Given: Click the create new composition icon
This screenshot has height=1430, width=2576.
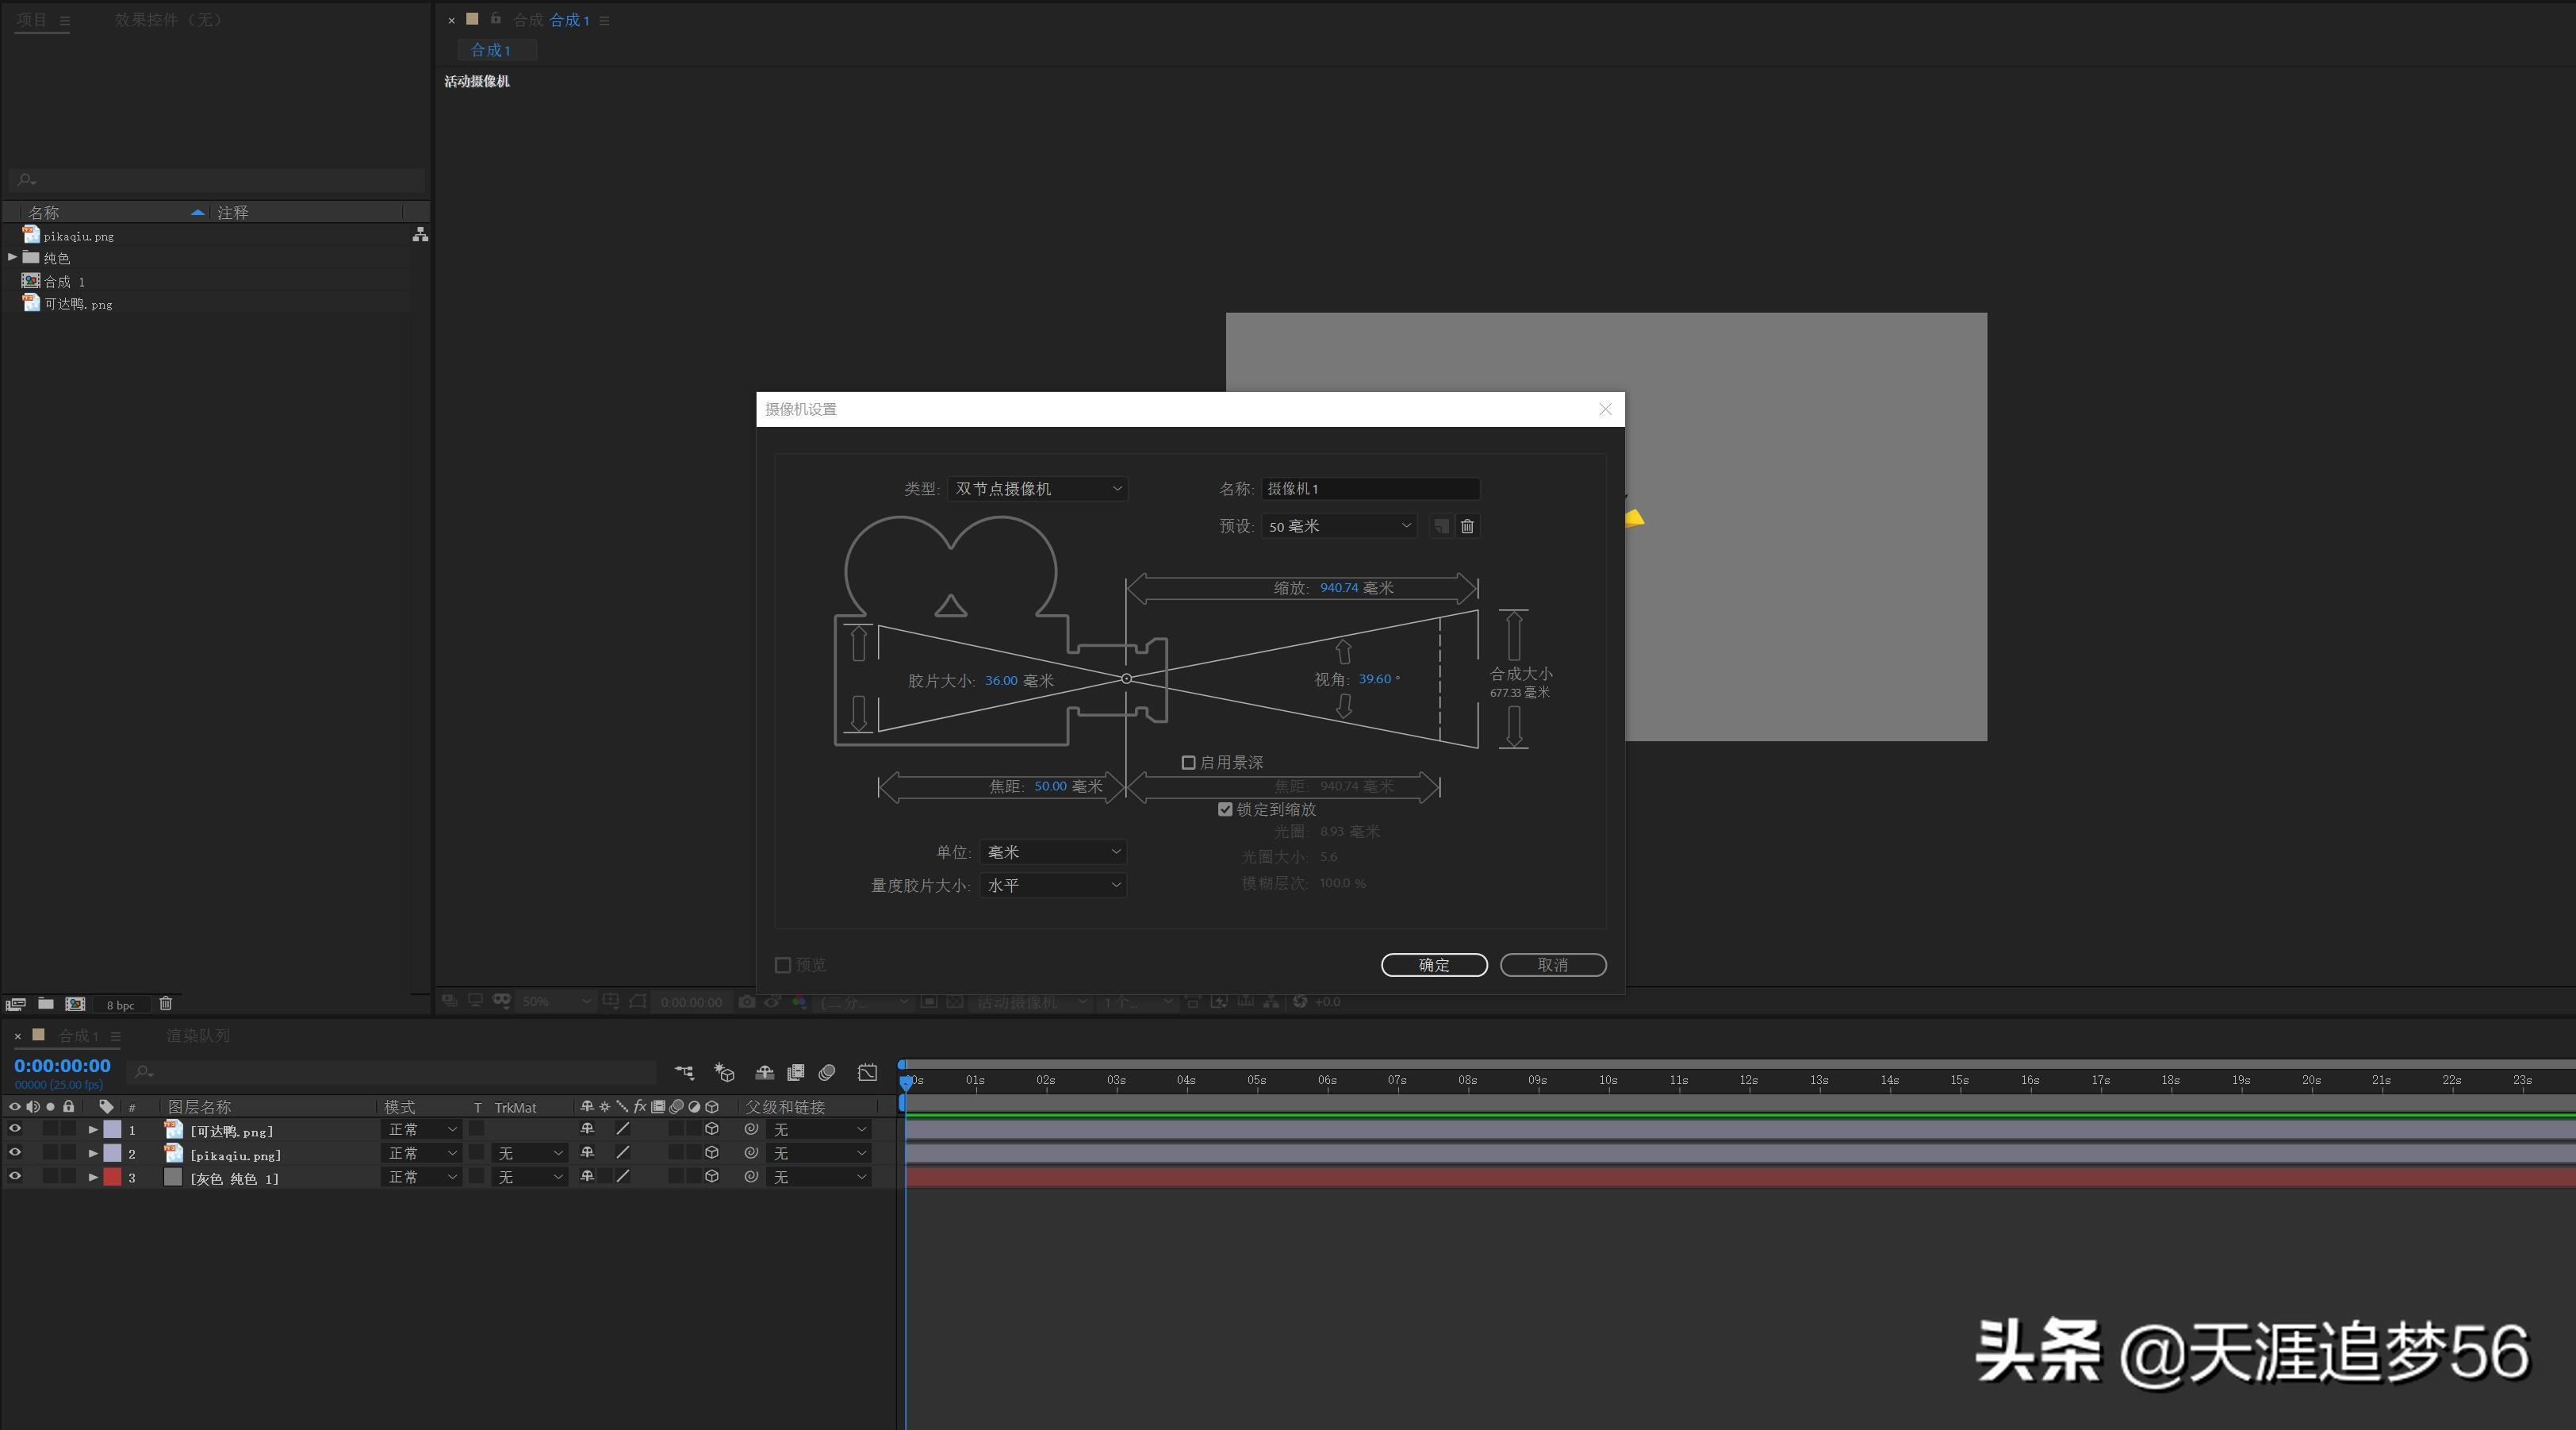Looking at the screenshot, I should tap(75, 1004).
